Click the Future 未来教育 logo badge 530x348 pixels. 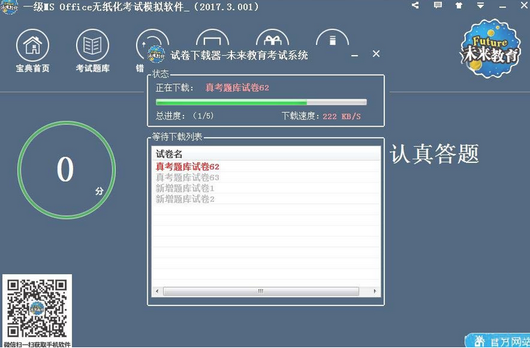point(490,48)
